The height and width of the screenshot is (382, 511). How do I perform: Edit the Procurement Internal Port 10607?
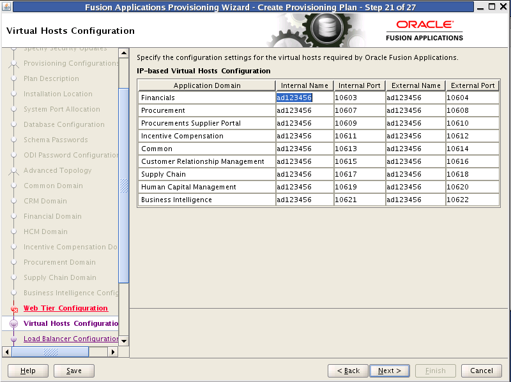360,110
